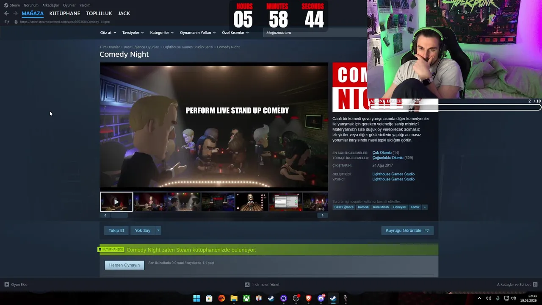This screenshot has width=542, height=305.
Task: Open the Görünüm menu
Action: tap(31, 5)
